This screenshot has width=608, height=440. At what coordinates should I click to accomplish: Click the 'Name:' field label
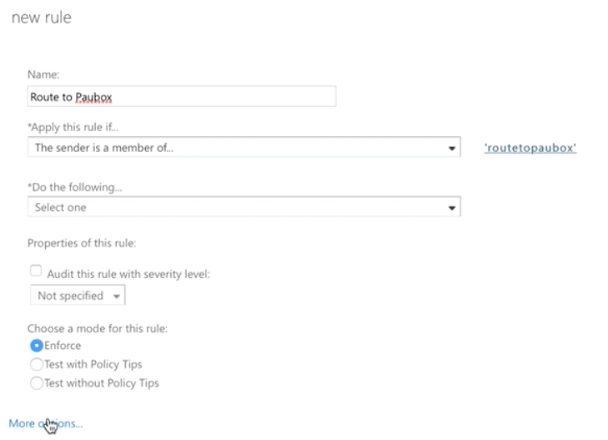point(43,74)
